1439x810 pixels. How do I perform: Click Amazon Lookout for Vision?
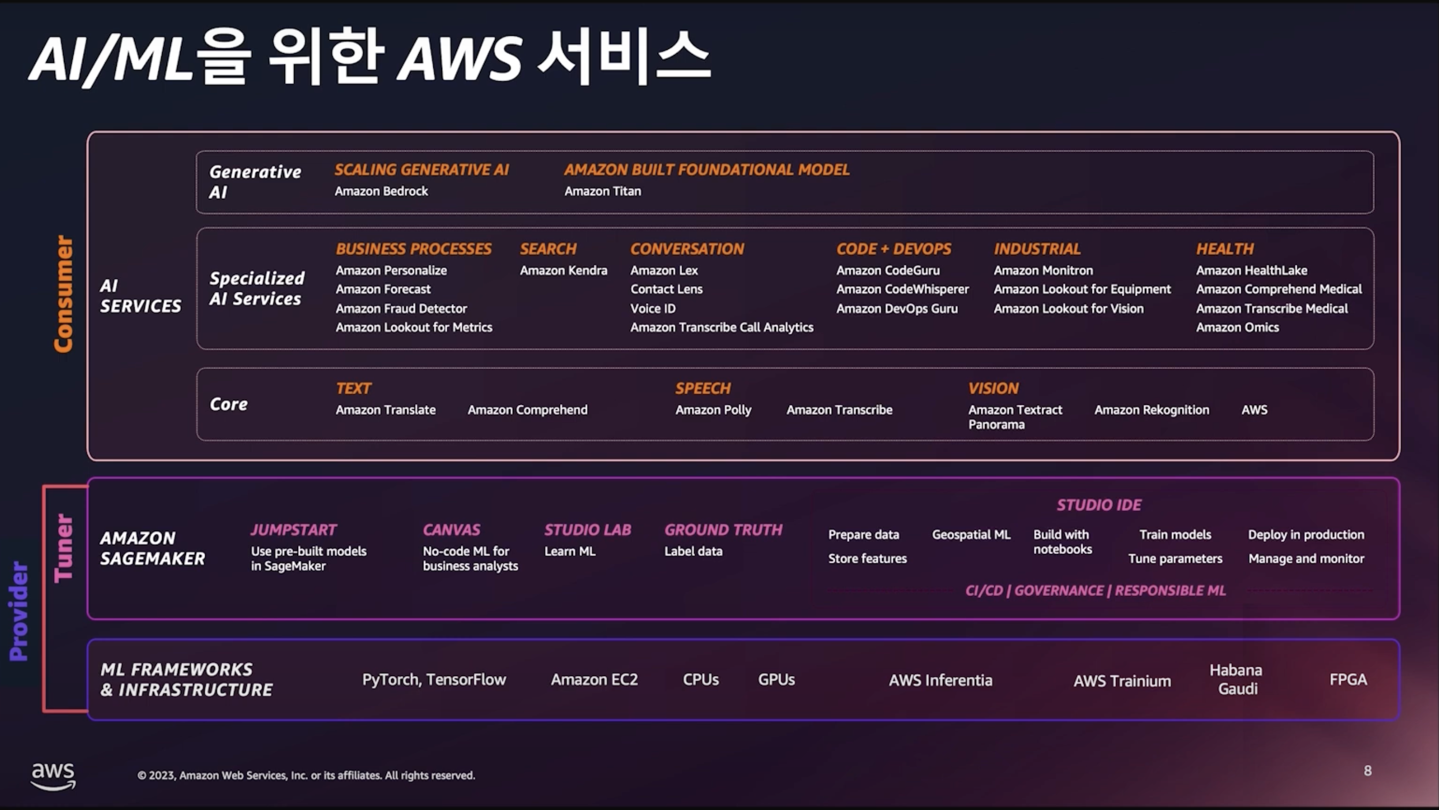(x=1069, y=308)
